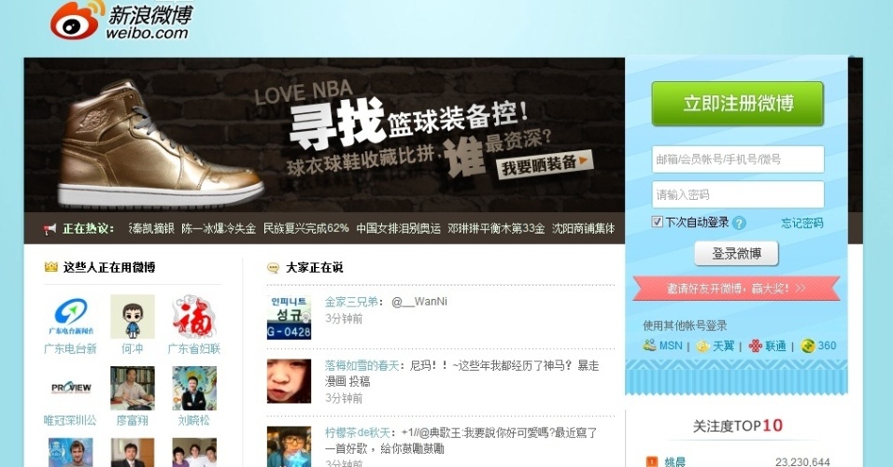Viewport: 893px width, 467px height.
Task: Choose the 联通 login icon
Action: 755,346
